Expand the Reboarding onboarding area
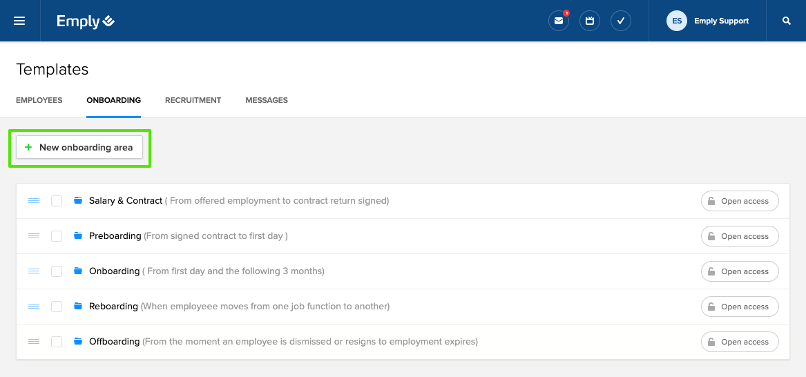Viewport: 806px width, 377px height. 113,307
